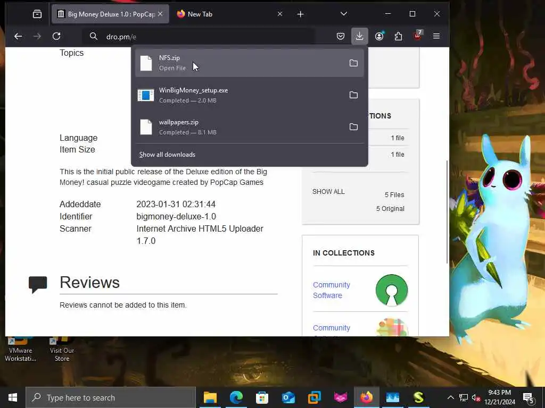Expand the list all tabs dropdown

(344, 14)
